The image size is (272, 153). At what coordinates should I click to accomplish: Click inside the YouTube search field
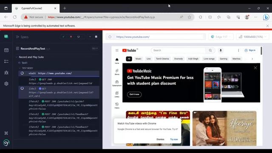coord(178,50)
